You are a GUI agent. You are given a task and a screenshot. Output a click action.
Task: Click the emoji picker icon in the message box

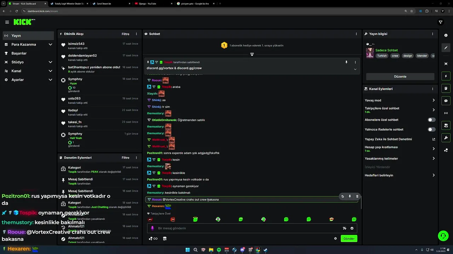352,228
